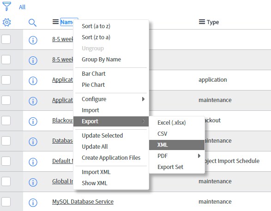Click the search magnifier icon
Screen dimensions: 271x211
[32, 23]
